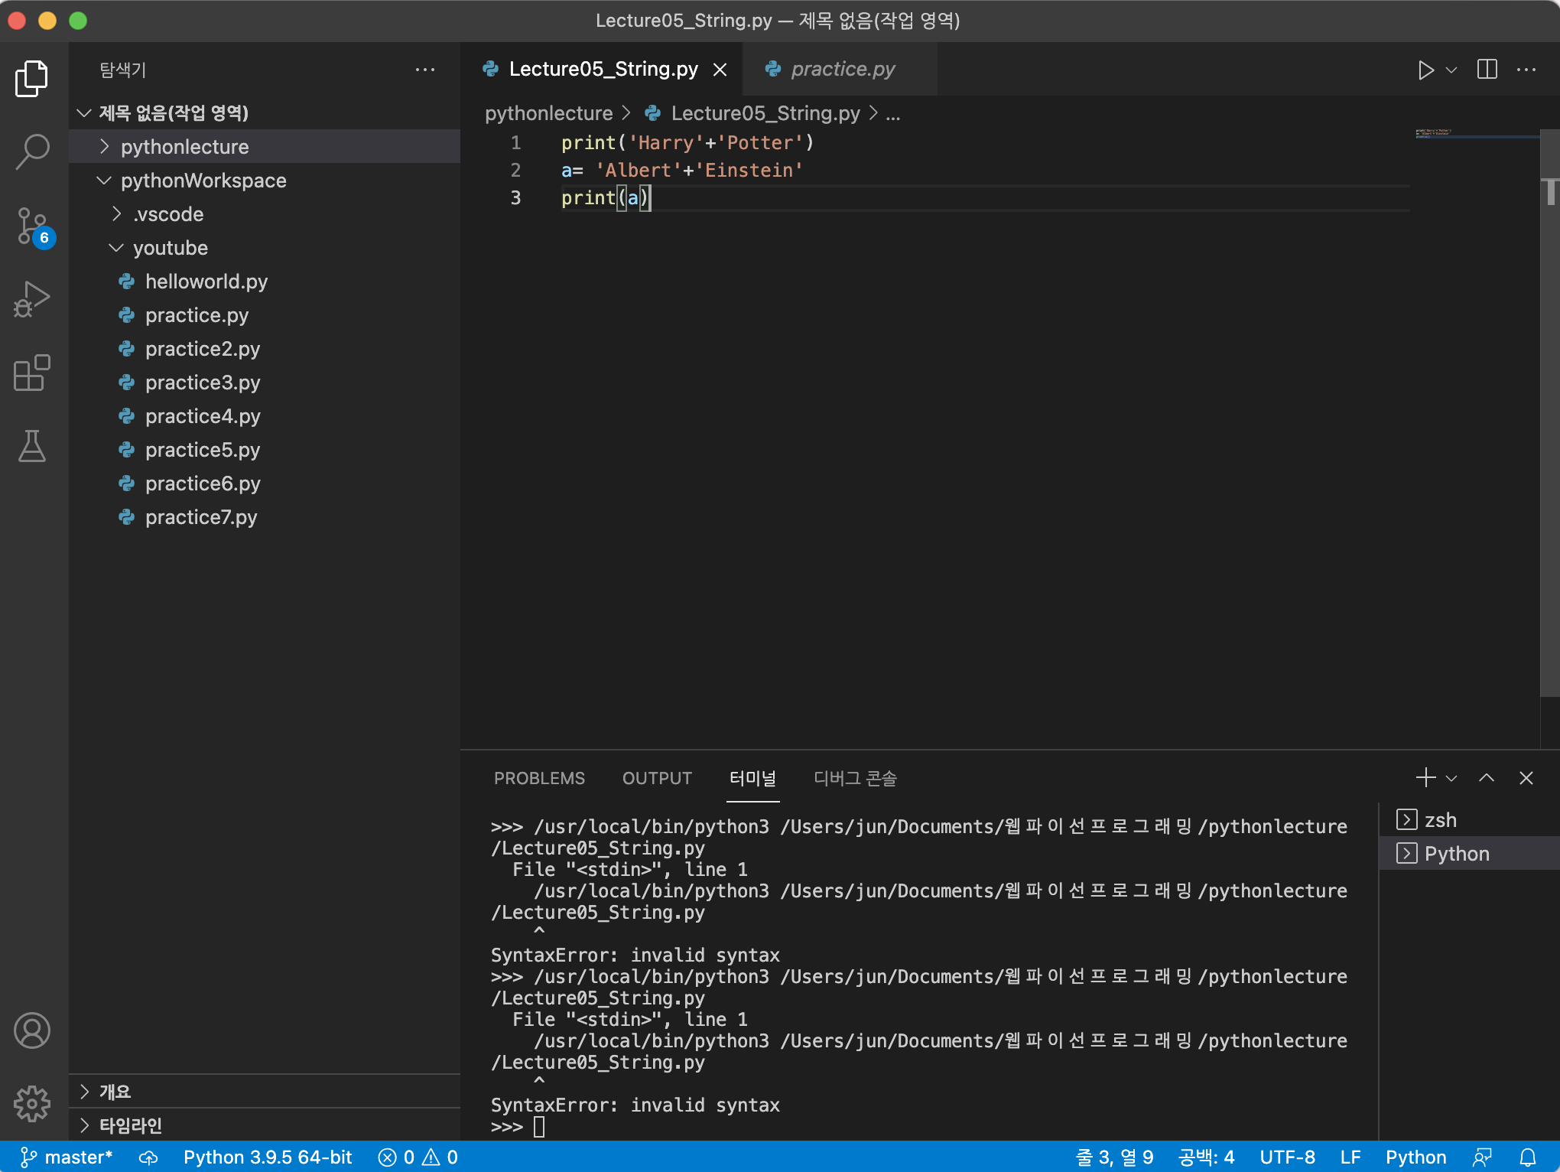This screenshot has height=1172, width=1560.
Task: Maximize the terminal panel size
Action: pyautogui.click(x=1487, y=778)
